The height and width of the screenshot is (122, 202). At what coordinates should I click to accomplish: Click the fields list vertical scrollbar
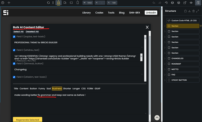click(145, 58)
